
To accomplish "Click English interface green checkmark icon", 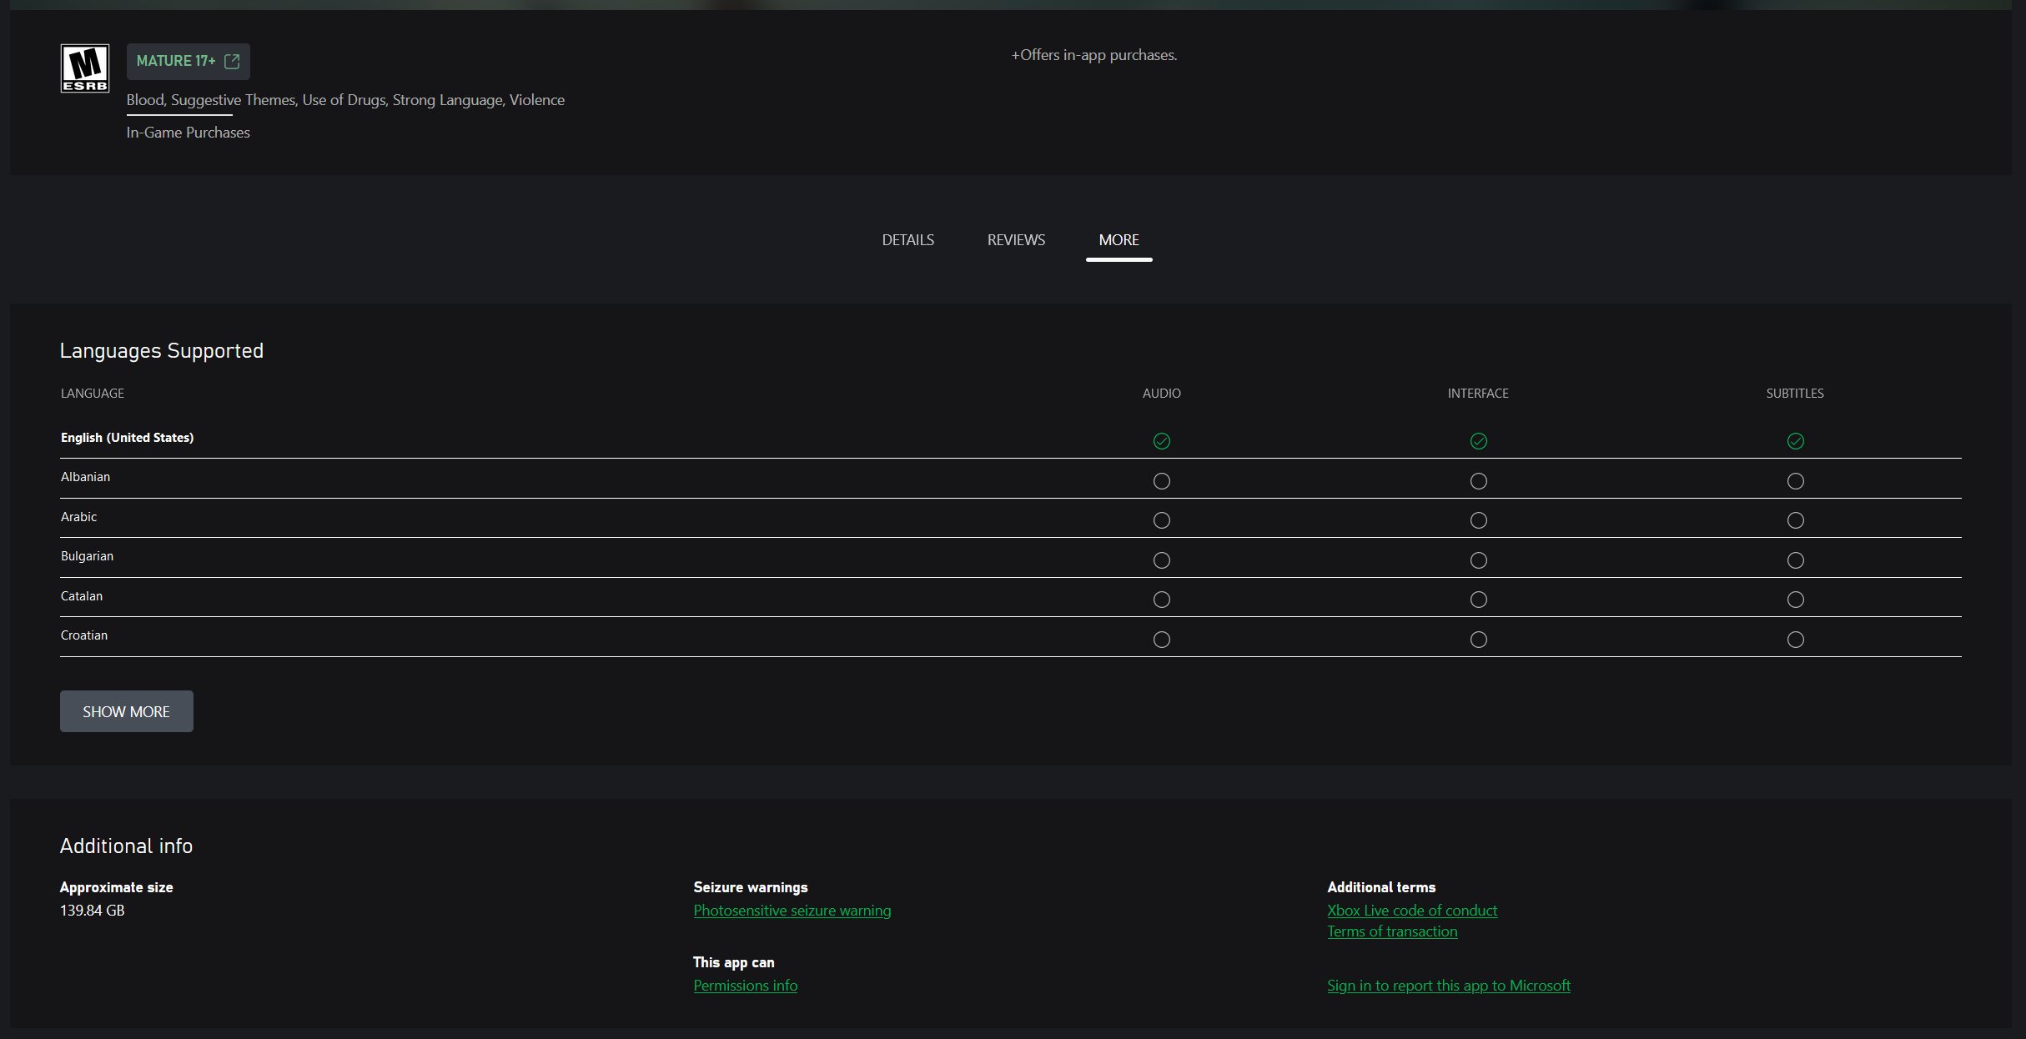I will (x=1478, y=441).
